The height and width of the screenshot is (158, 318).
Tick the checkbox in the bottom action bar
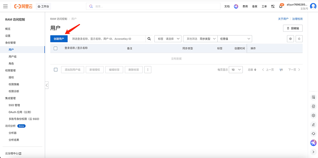[x=56, y=70]
